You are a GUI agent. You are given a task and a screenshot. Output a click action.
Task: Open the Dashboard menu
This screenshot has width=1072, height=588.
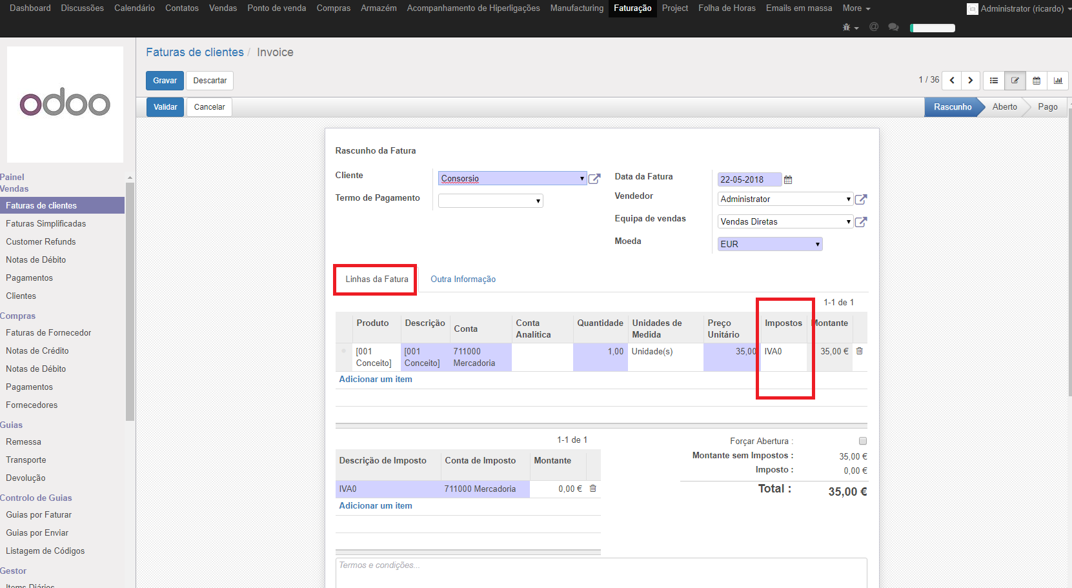click(30, 8)
